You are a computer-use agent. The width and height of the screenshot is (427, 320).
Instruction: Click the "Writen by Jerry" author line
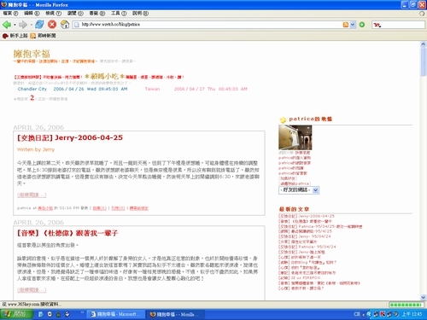click(36, 149)
